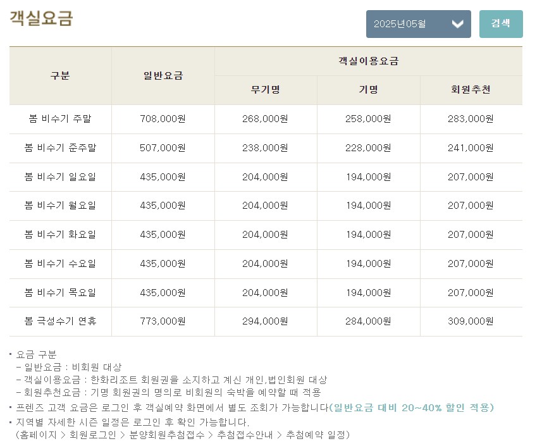Viewport: 542px width, 446px height.
Task: Click the 객실이용요금 한화리조트 회원권 note line
Action: (171, 380)
